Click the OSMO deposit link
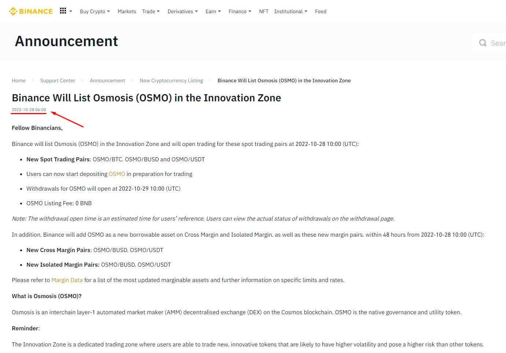Image resolution: width=506 pixels, height=353 pixels. click(117, 174)
